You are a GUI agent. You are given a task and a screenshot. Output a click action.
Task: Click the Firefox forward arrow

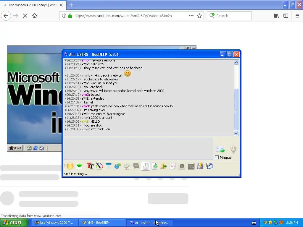click(x=16, y=16)
